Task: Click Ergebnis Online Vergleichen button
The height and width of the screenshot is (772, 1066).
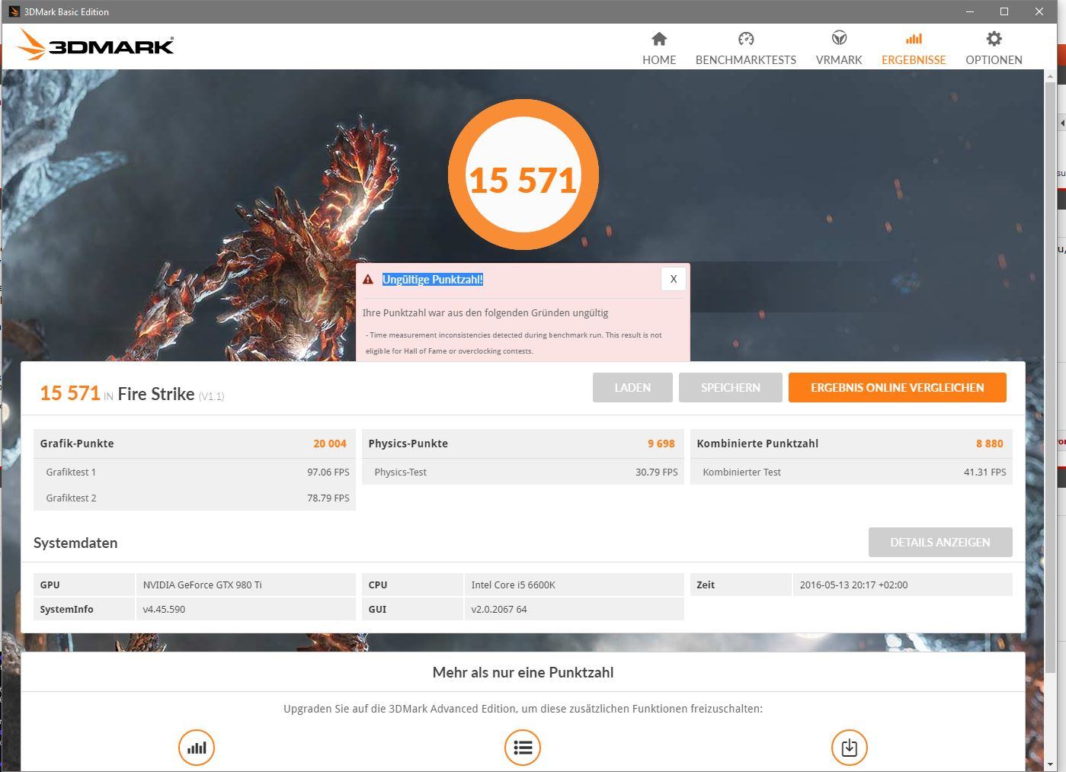Action: coord(898,387)
